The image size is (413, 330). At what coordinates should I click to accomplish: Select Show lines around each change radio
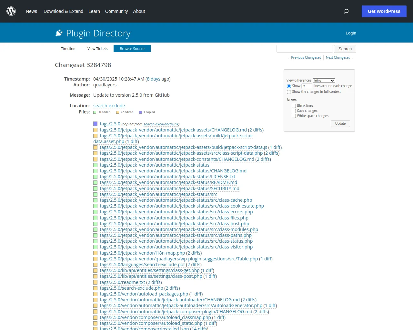click(x=289, y=86)
